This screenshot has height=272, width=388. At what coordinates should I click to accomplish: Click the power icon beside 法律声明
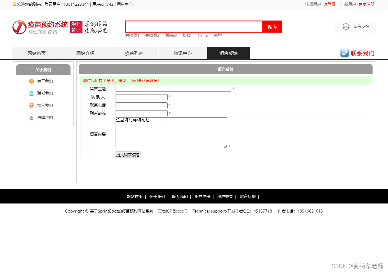point(31,118)
